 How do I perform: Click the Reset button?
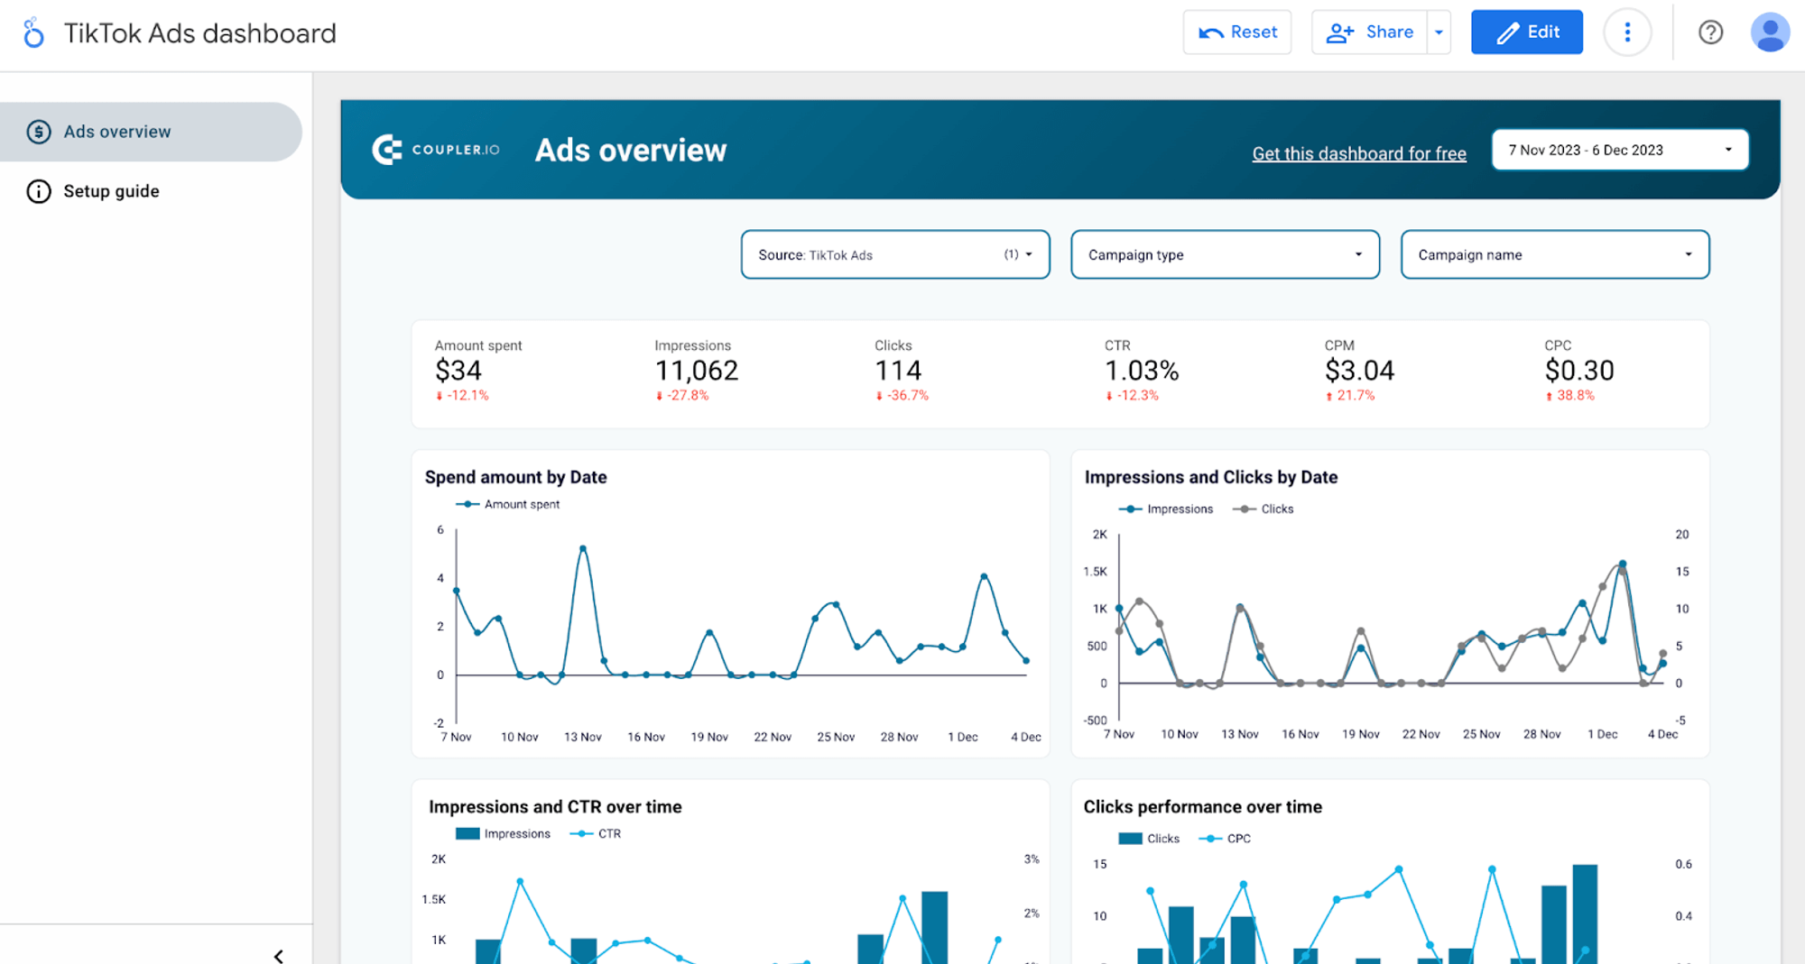[1237, 32]
